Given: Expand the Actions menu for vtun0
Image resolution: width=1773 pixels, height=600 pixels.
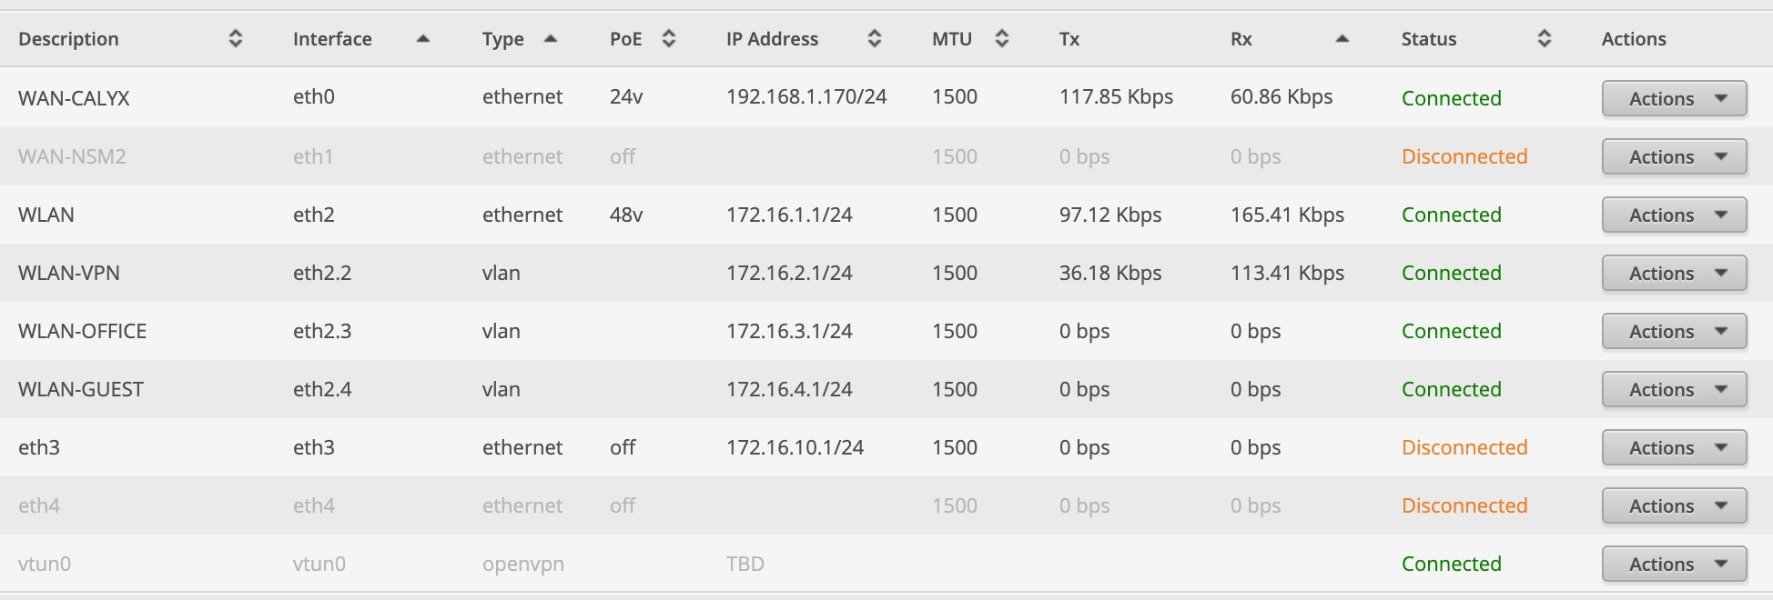Looking at the screenshot, I should (1674, 564).
